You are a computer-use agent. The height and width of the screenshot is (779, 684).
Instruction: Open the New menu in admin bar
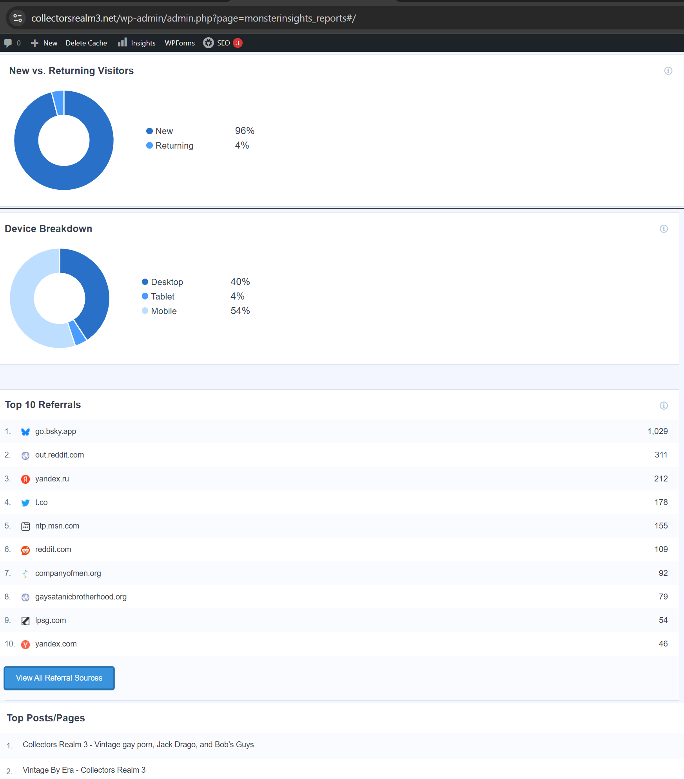tap(44, 43)
